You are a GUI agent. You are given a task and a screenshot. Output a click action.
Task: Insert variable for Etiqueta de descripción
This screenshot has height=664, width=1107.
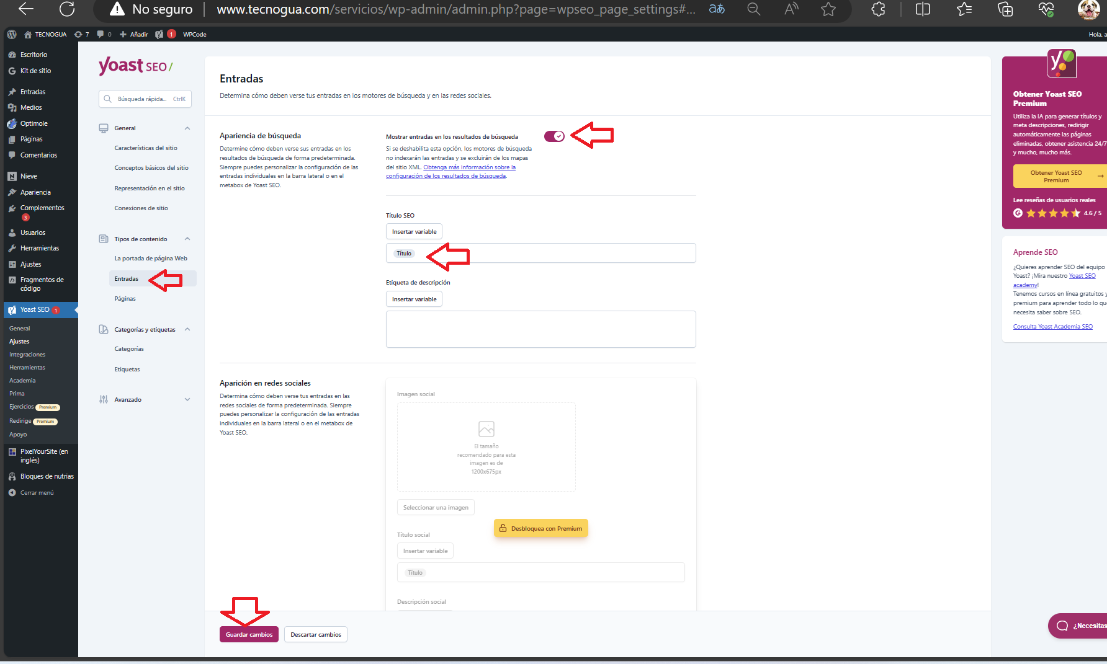point(414,299)
